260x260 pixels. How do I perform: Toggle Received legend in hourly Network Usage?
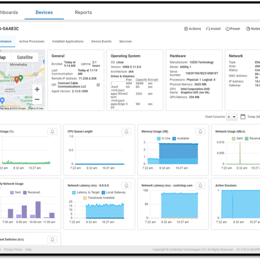(x=32, y=192)
